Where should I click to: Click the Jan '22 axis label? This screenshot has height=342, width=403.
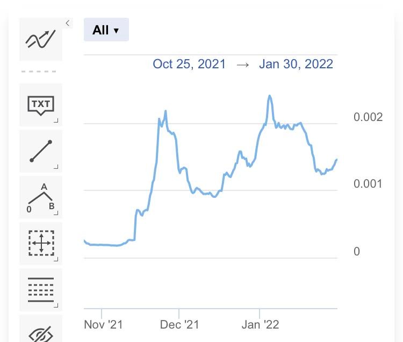[x=260, y=324]
